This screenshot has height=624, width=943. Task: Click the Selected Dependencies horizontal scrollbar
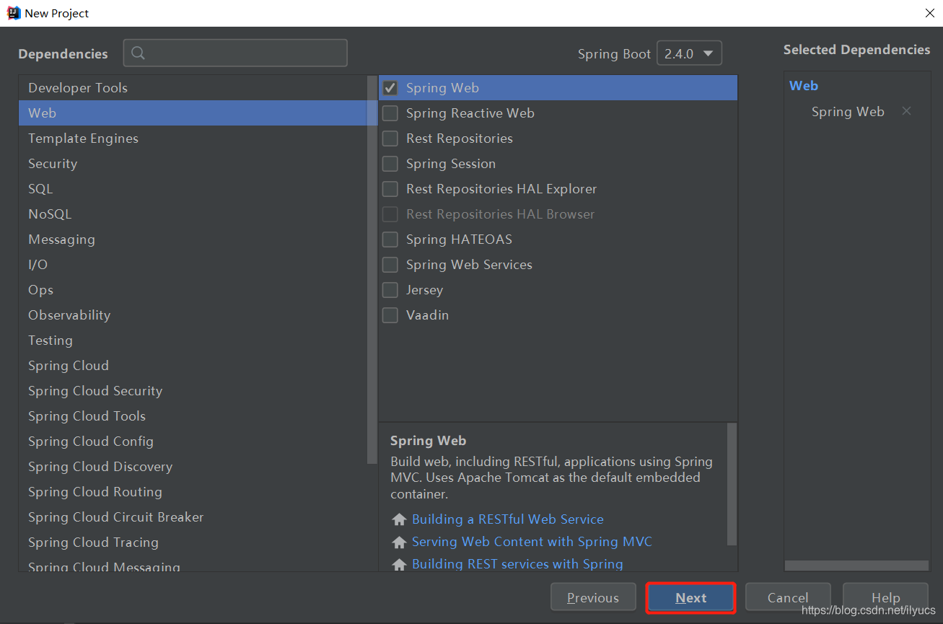point(856,566)
